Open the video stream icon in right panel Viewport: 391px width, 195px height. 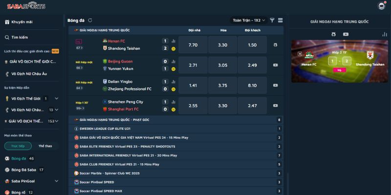[x=346, y=34]
